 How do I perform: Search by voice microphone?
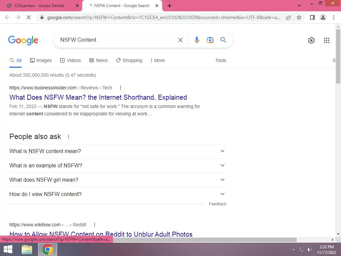click(x=196, y=40)
